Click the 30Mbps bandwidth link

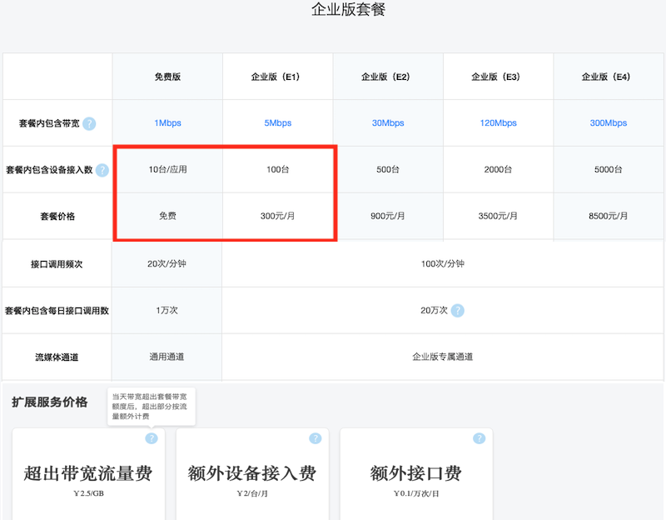tap(388, 122)
